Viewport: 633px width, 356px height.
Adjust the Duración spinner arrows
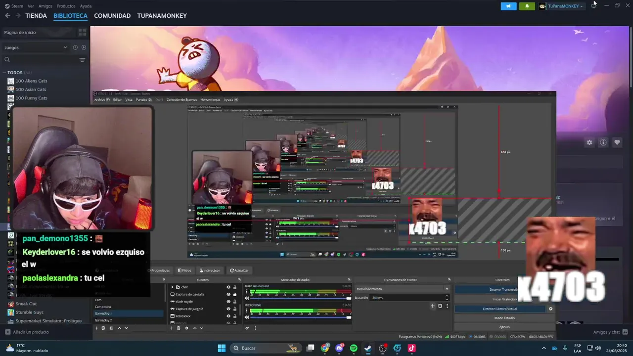tap(447, 298)
